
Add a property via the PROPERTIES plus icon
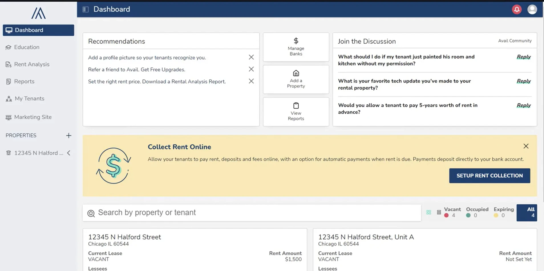(68, 135)
